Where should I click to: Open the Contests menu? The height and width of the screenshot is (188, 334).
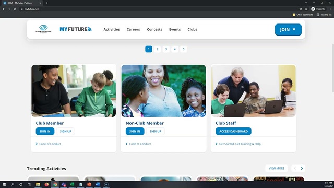click(154, 29)
